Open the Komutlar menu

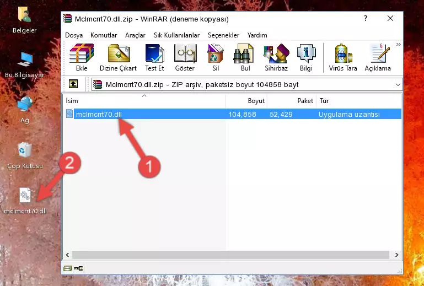104,35
